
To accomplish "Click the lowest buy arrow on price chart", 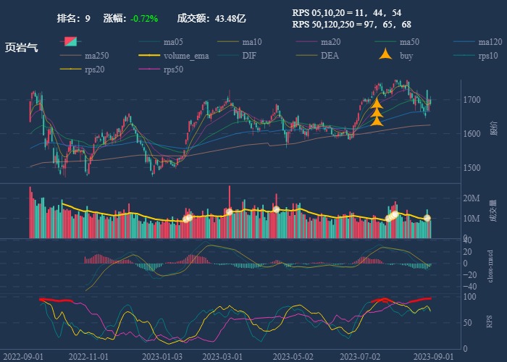I will [x=377, y=121].
